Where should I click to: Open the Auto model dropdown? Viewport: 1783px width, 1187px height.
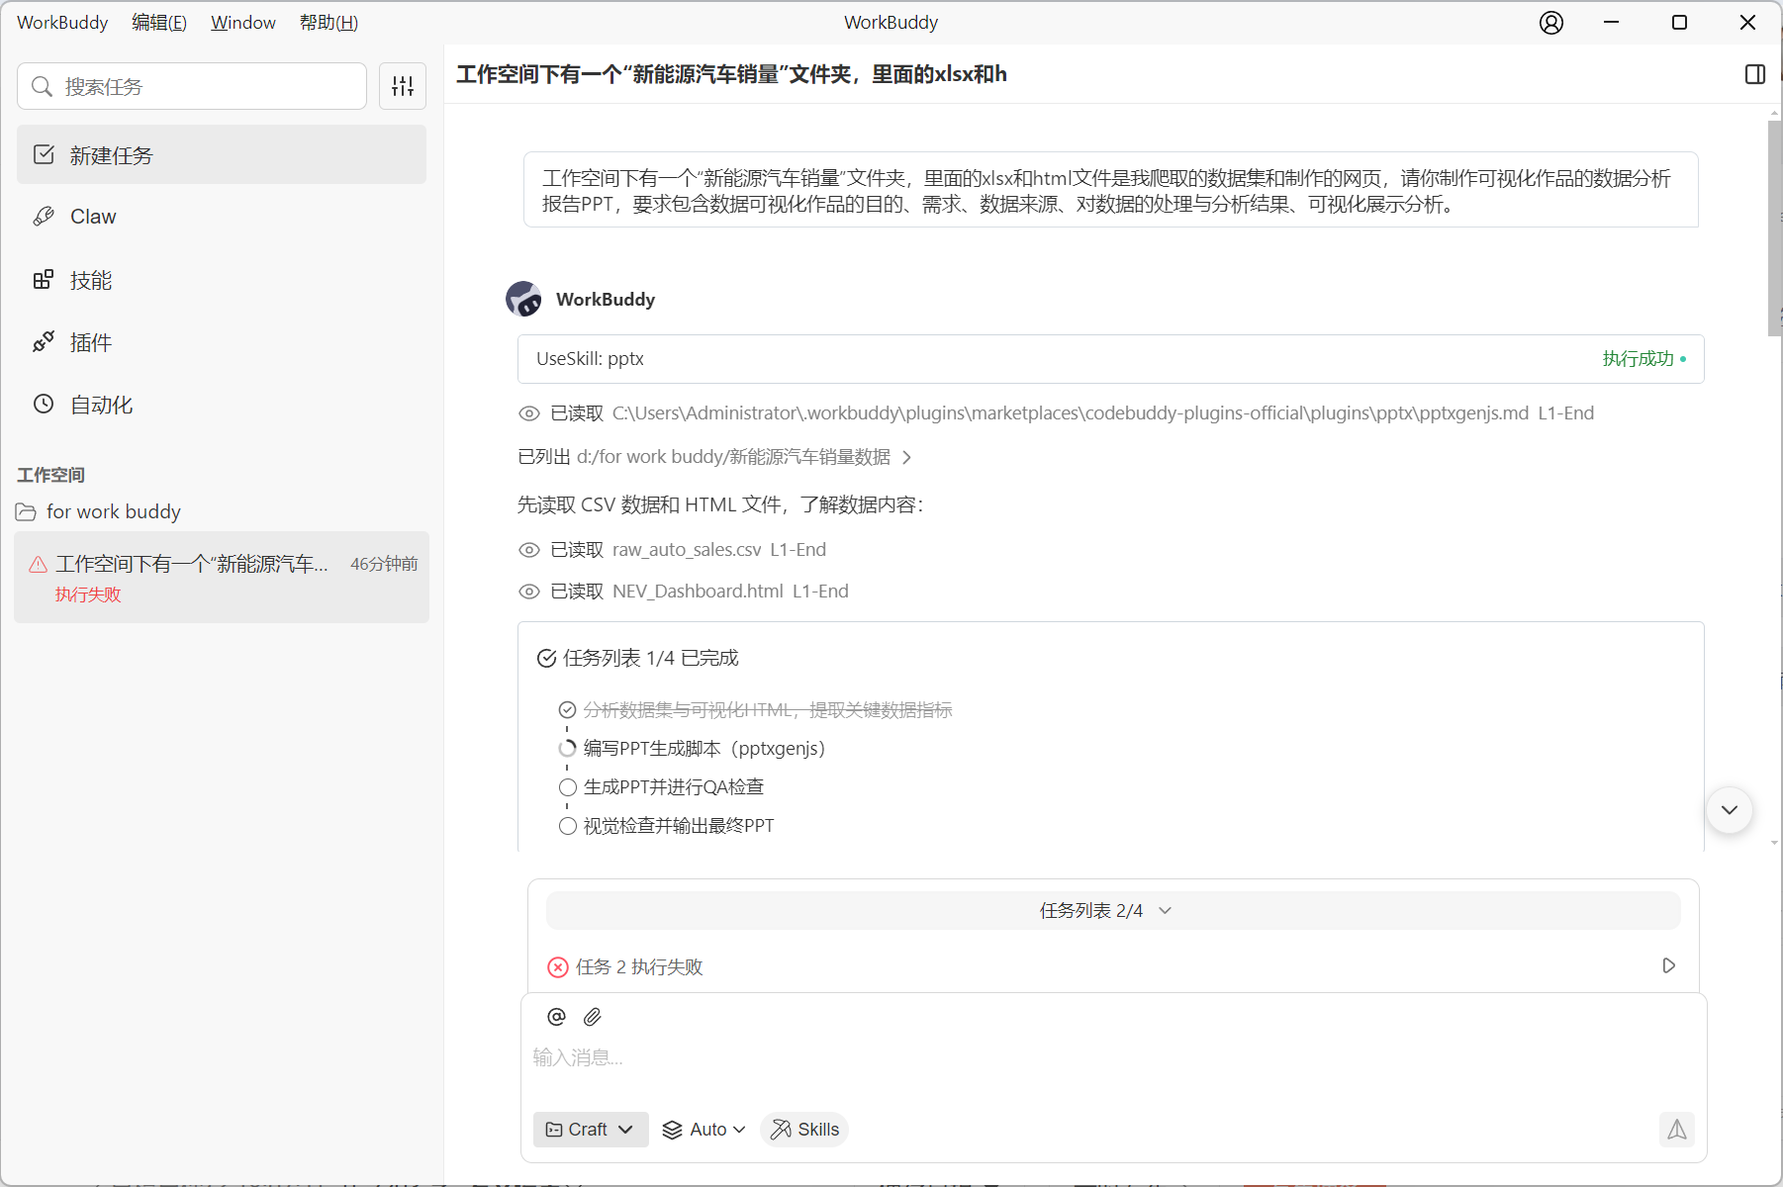point(704,1130)
